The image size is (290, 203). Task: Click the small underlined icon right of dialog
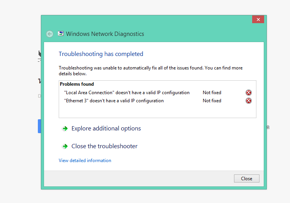268,127
